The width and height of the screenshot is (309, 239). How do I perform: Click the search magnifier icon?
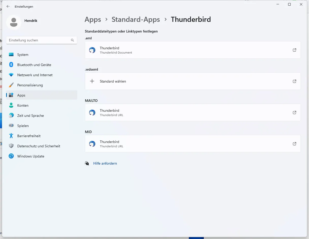[x=72, y=40]
